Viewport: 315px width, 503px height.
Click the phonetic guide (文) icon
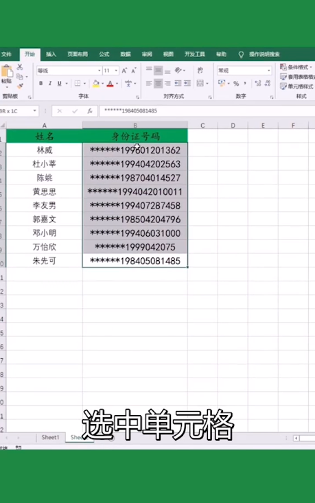[128, 84]
